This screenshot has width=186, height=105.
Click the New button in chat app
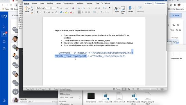176,15
